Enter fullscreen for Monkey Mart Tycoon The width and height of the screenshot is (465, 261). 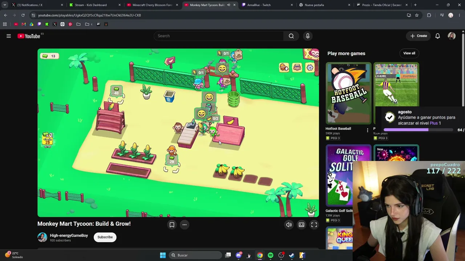point(314,225)
